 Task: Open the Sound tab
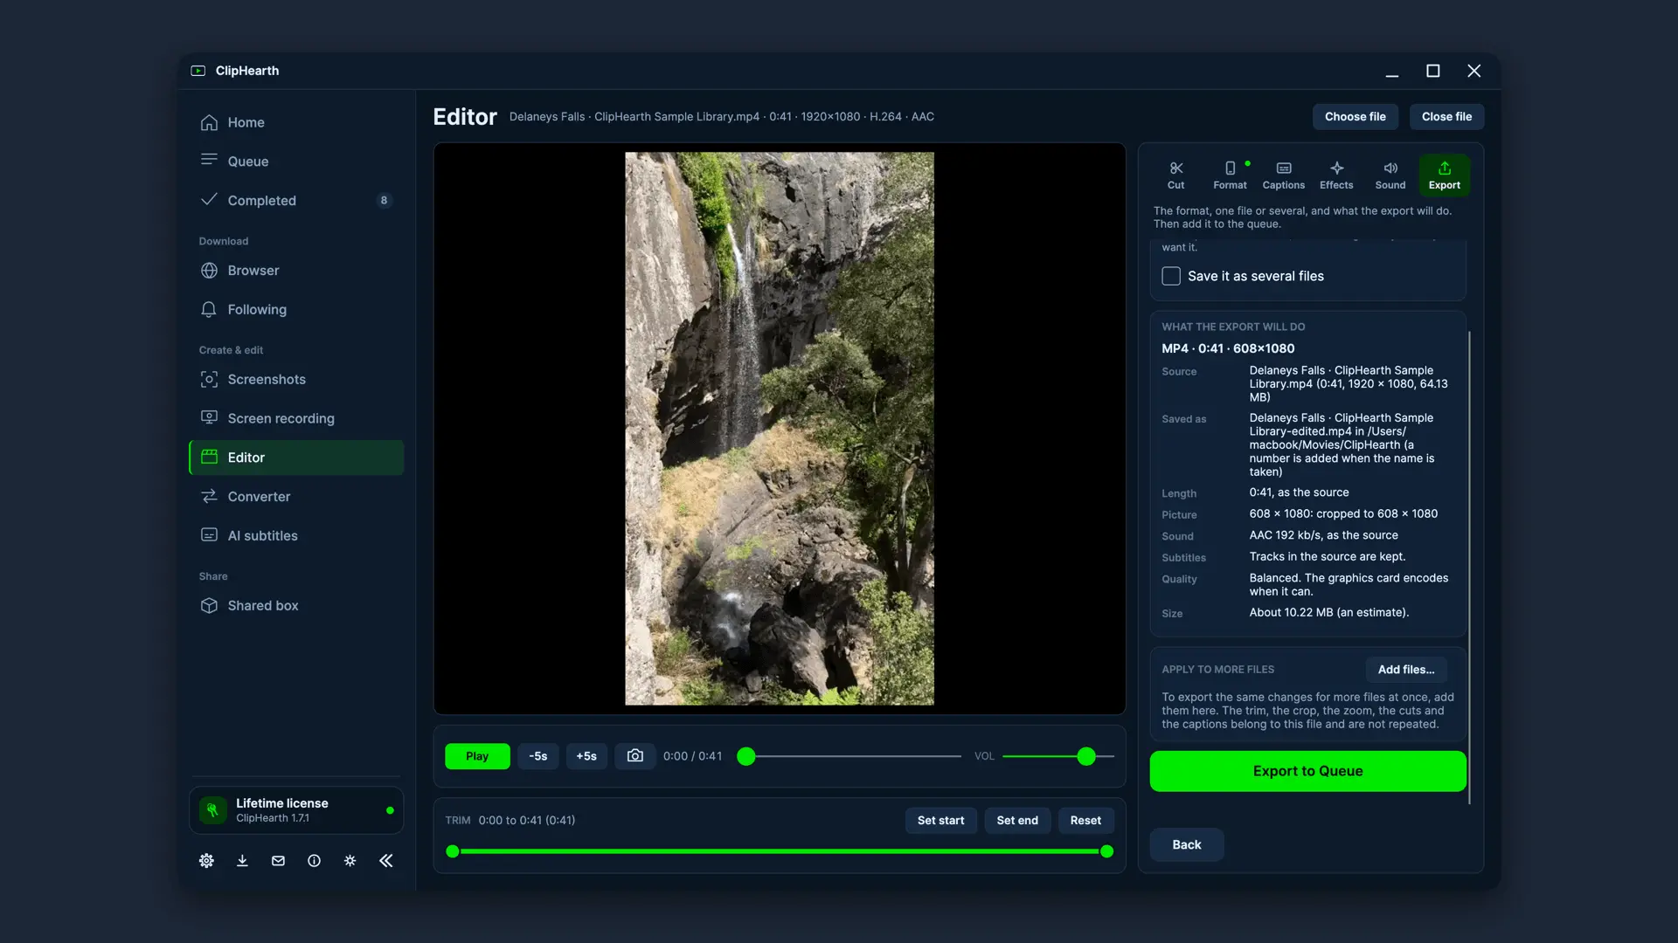click(1390, 175)
